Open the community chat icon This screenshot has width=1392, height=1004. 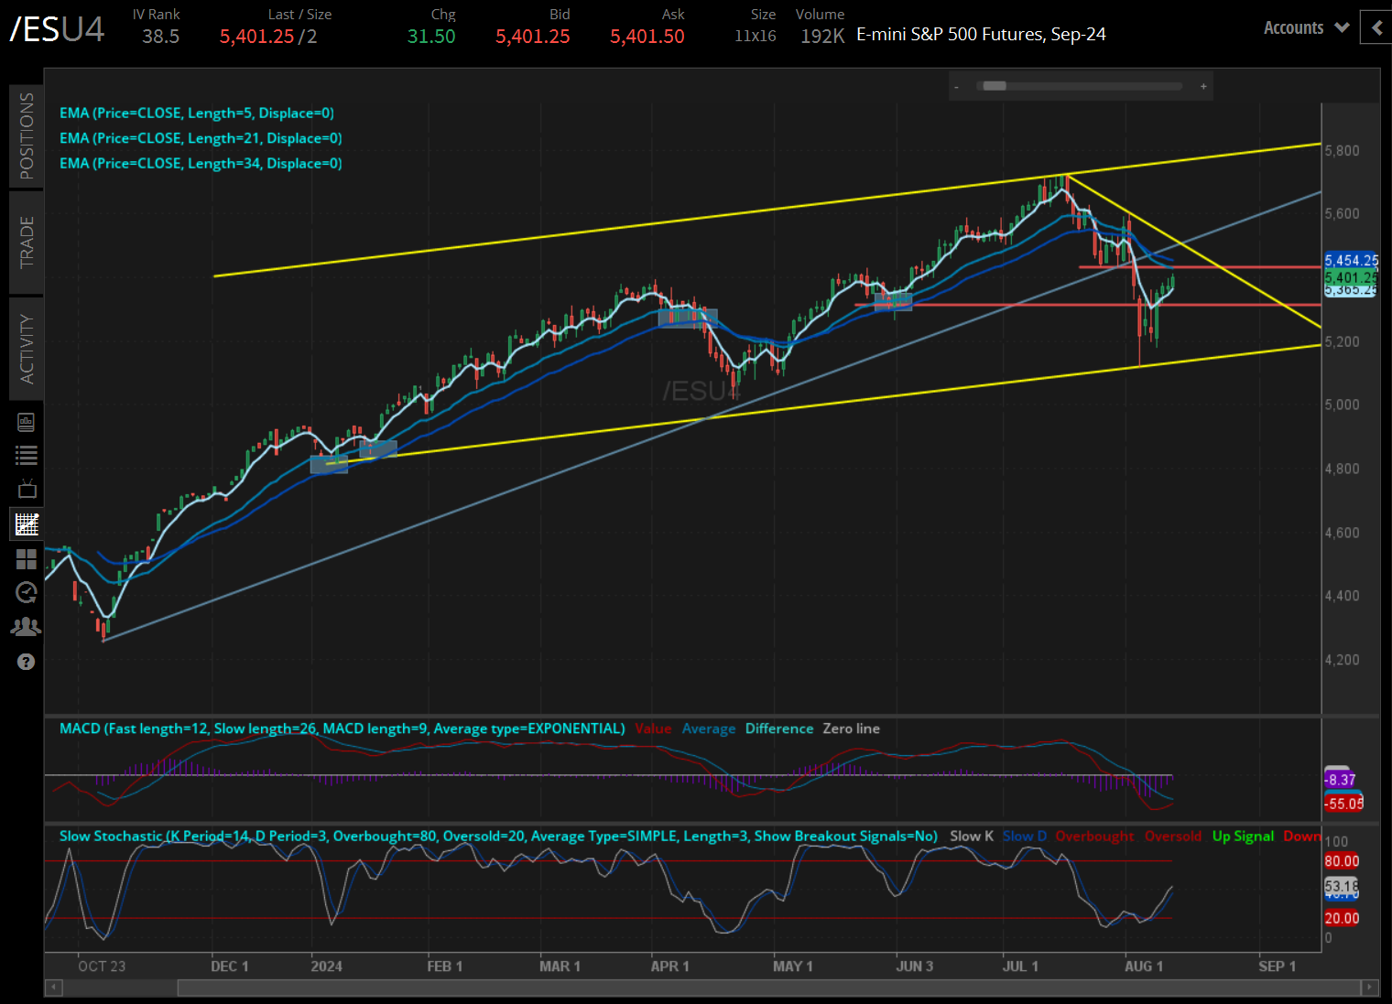(26, 626)
